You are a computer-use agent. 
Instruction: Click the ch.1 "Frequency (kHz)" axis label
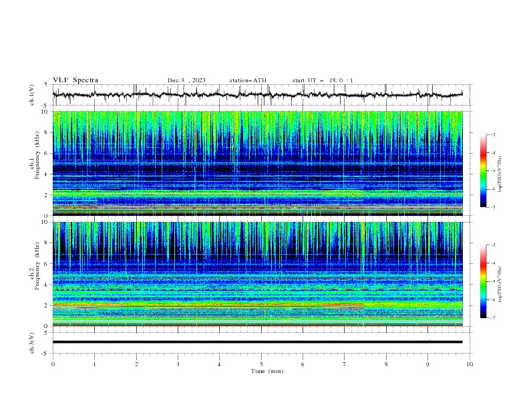click(37, 156)
